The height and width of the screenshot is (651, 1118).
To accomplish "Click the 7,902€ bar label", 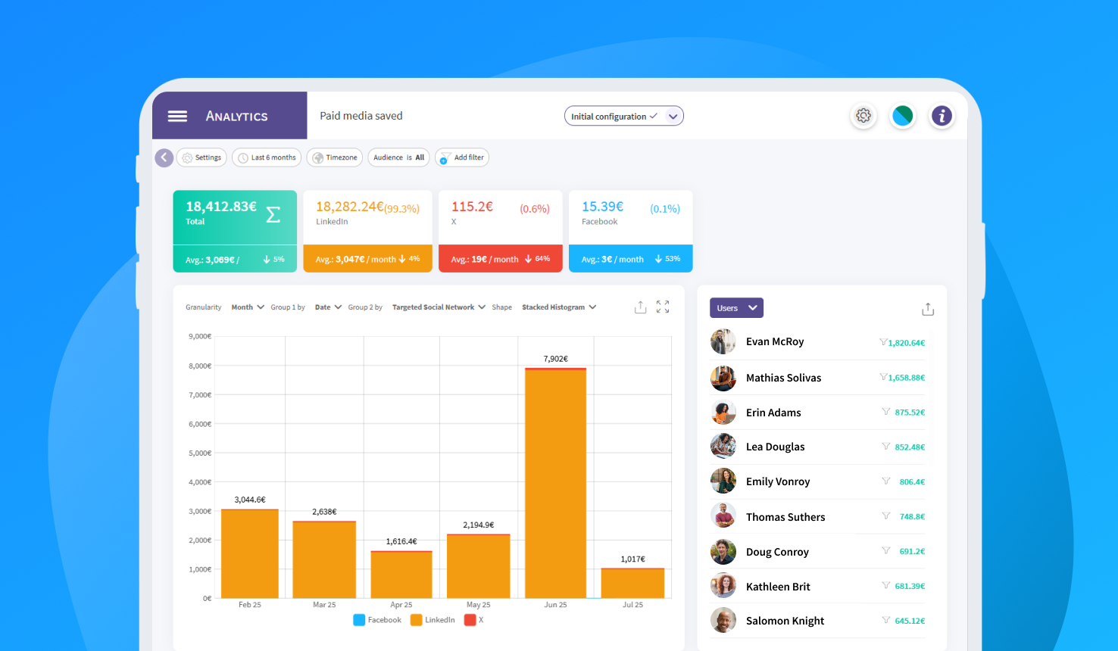I will pos(556,359).
